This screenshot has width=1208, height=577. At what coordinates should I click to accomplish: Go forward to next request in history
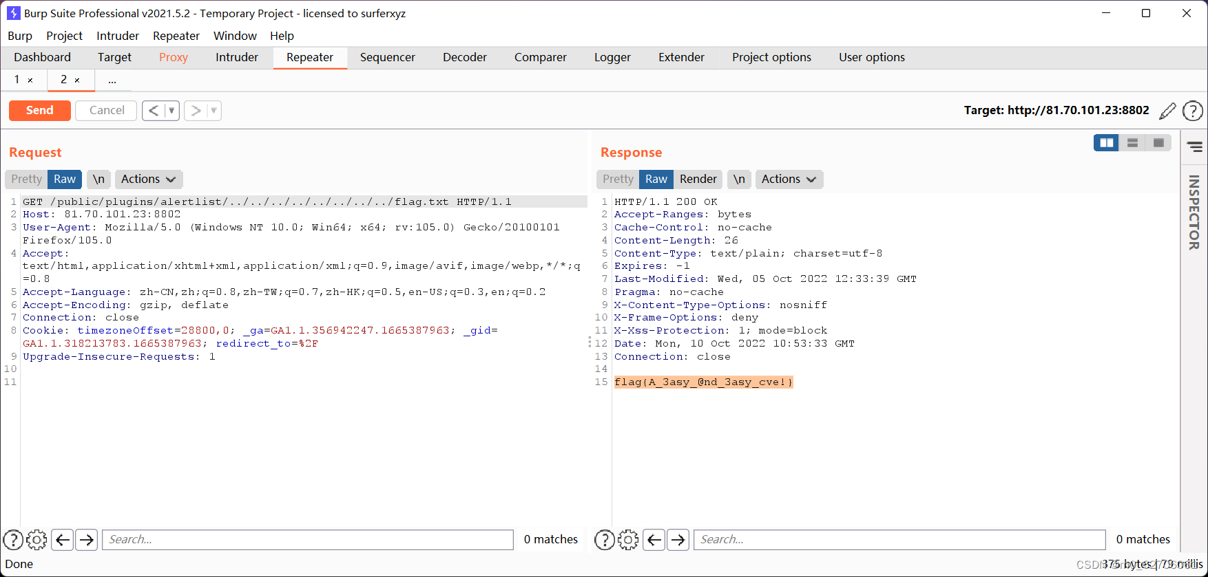196,110
